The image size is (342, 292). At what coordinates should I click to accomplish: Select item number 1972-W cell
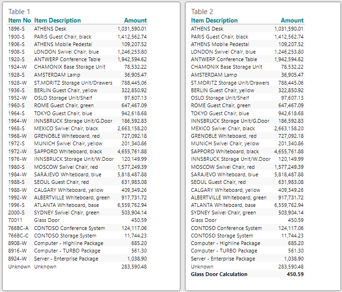tap(17, 151)
